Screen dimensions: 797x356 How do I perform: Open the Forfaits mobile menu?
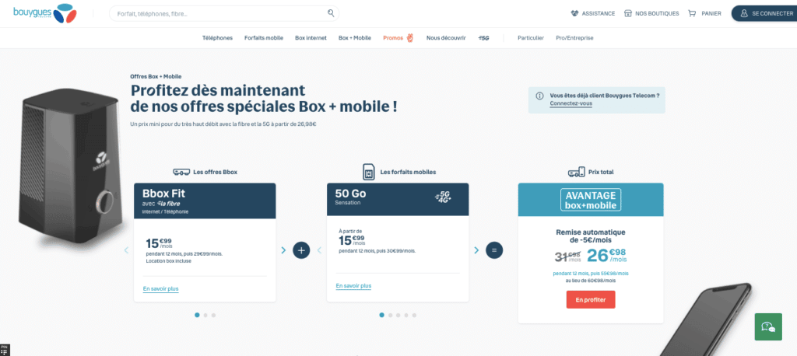pyautogui.click(x=264, y=38)
